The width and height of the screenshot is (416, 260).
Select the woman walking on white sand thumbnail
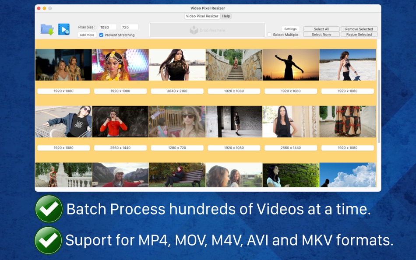pos(348,65)
